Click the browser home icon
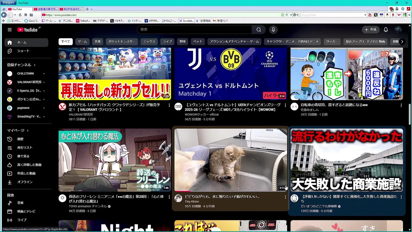The image size is (412, 232). tap(25, 15)
